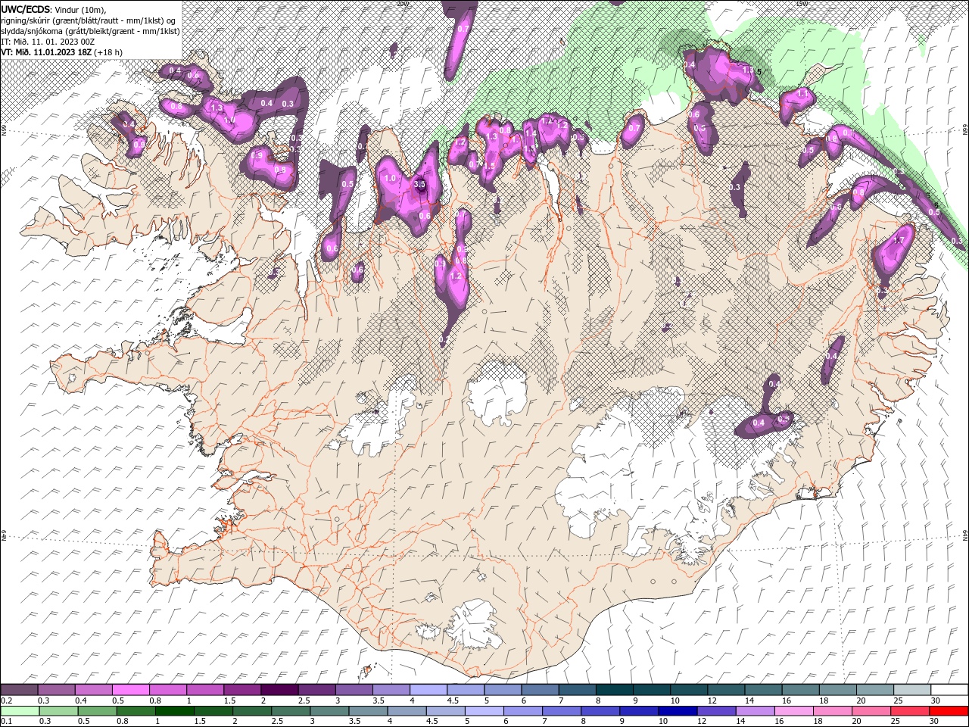Click the top legend swatch for 0.2–0.3
Screen dimensions: 969x727
(19, 690)
